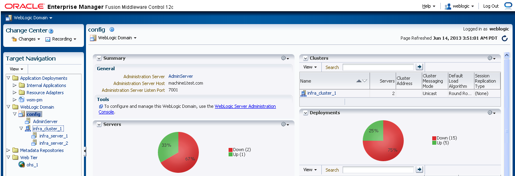
Task: Click the external link icon in Tools section
Action: [x=101, y=107]
